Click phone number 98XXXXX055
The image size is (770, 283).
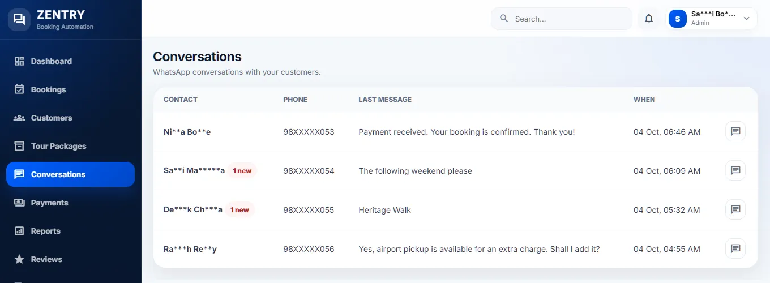(x=309, y=209)
